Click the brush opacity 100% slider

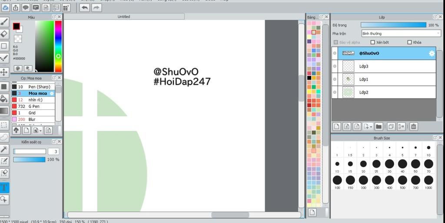tap(29, 160)
